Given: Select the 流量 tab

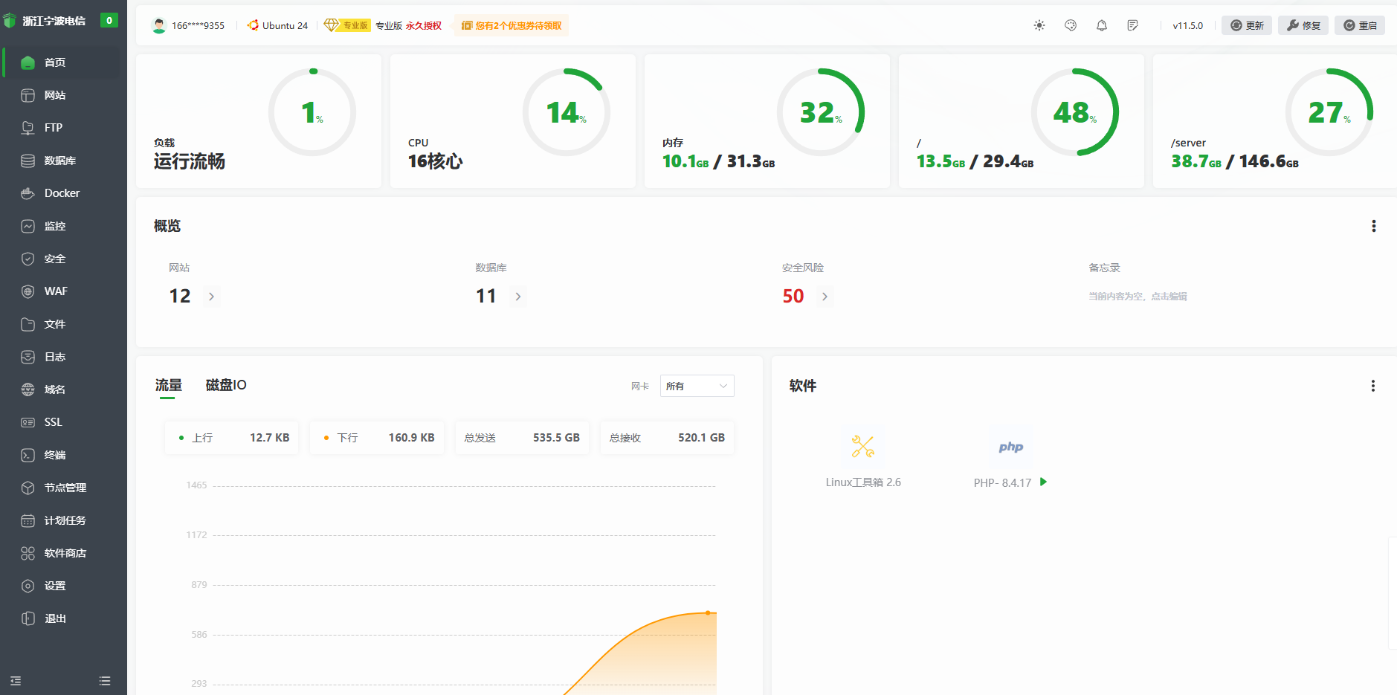Looking at the screenshot, I should pos(168,385).
